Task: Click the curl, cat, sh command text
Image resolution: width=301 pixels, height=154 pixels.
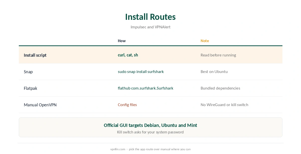Action: tap(128, 55)
